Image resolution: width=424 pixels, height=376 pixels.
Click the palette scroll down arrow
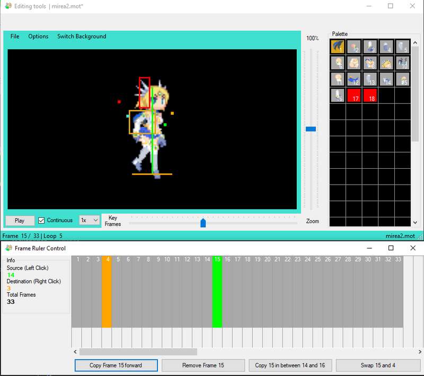415,223
